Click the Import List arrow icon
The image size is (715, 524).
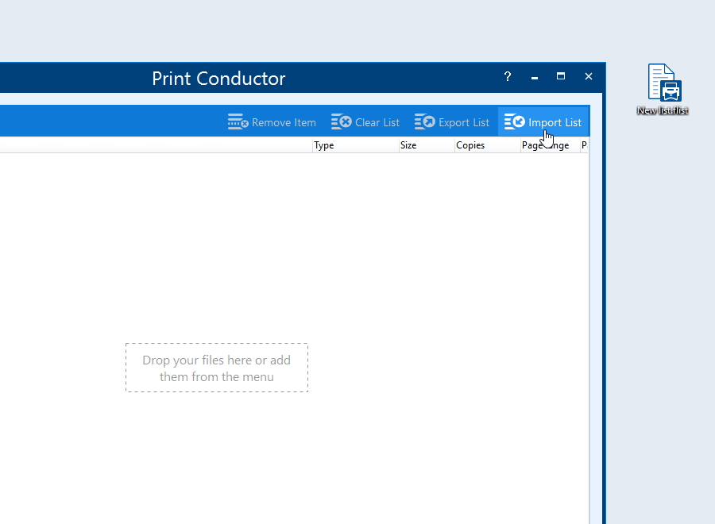click(515, 122)
